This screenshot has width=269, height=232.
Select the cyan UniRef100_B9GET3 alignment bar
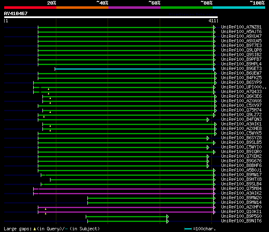coord(134,69)
